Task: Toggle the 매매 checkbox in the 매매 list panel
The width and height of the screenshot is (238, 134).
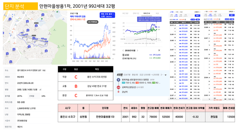Action: (x=172, y=12)
